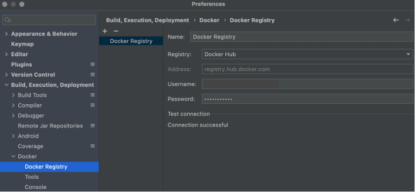Click into the Password field
The image size is (415, 192).
pos(307,99)
